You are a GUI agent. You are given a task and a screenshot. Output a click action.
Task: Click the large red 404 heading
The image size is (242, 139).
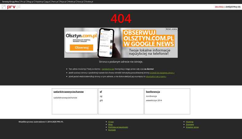click(121, 19)
